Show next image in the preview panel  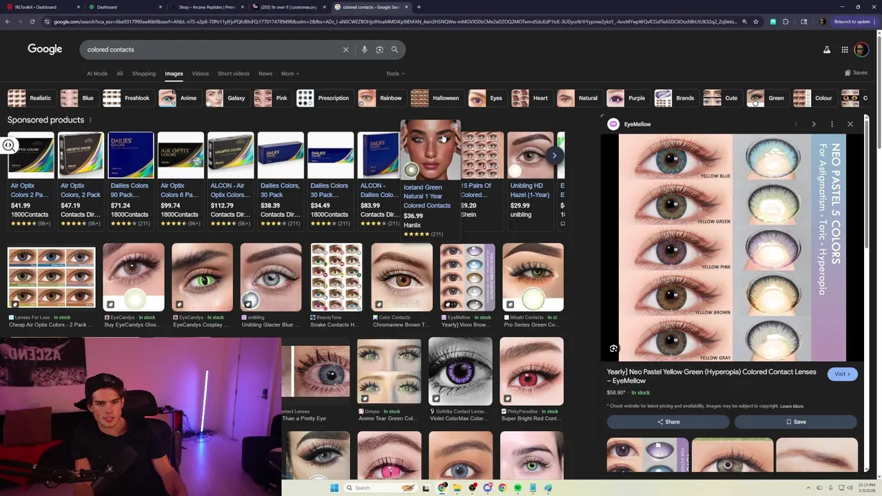814,124
